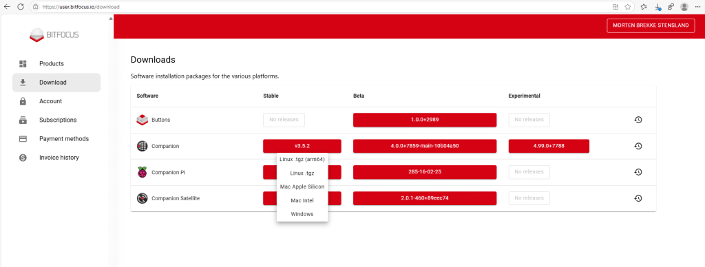The height and width of the screenshot is (267, 705).
Task: Click the Companion globe icon
Action: 142,146
